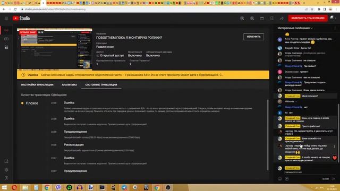Click the share arrow icon in header

point(282,19)
